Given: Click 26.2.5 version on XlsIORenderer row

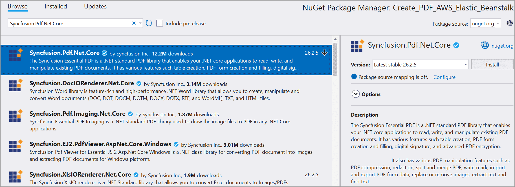Looking at the screenshot, I should pos(311,175).
